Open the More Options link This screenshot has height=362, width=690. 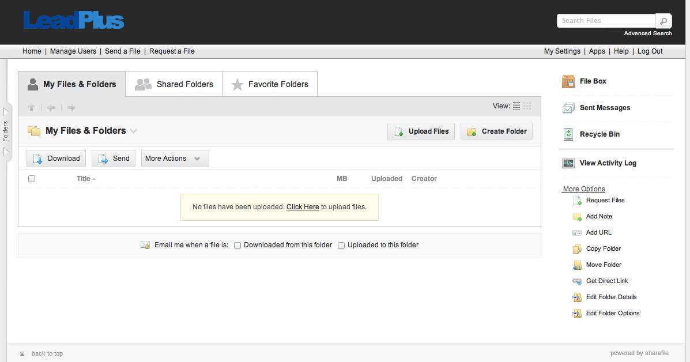point(584,188)
